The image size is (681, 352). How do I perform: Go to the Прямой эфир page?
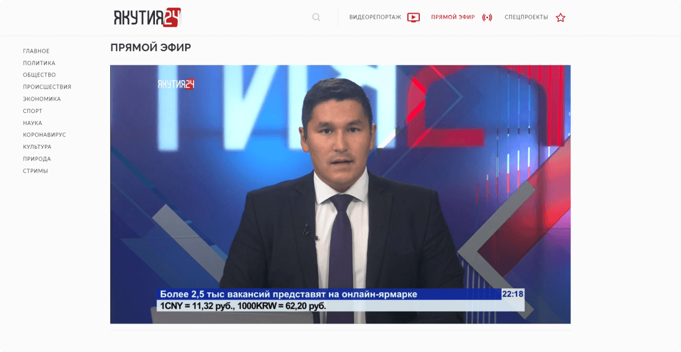453,17
